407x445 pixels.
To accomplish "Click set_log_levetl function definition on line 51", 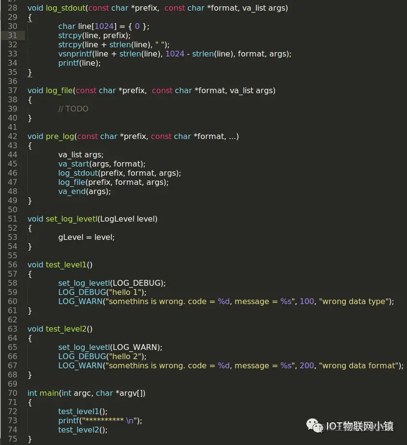I will coord(92,219).
